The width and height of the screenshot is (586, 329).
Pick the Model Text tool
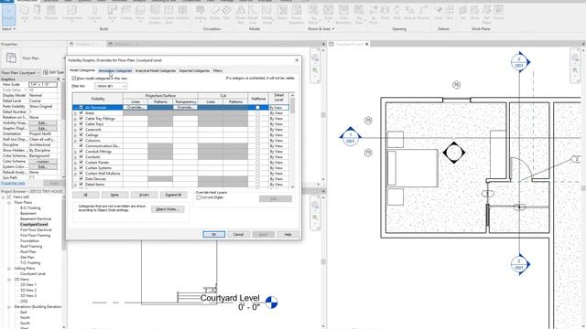(x=240, y=14)
